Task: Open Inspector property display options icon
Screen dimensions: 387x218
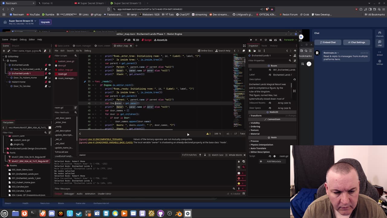Action: (x=295, y=61)
